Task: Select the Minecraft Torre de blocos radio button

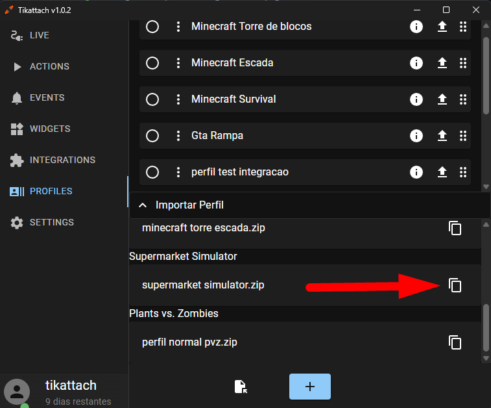Action: click(152, 27)
